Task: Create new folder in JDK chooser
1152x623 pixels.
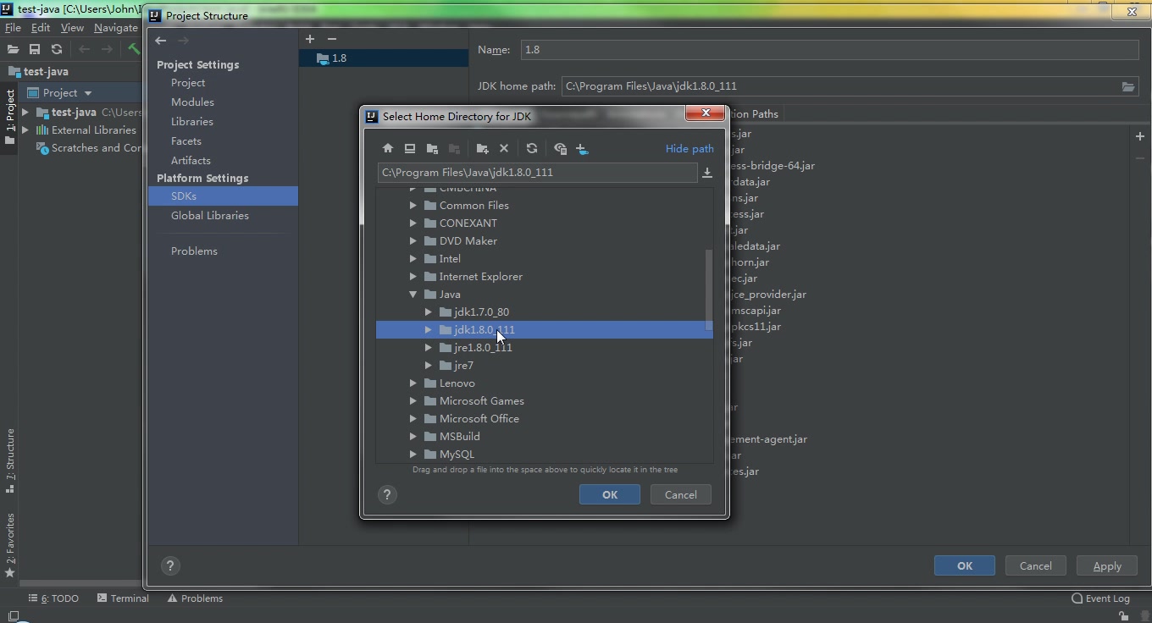Action: coord(482,149)
